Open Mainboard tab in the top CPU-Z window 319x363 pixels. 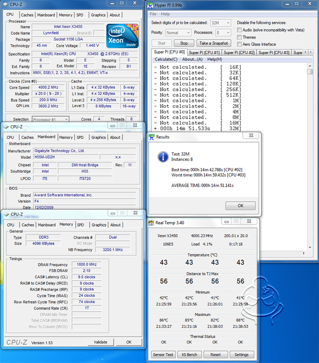pos(46,15)
